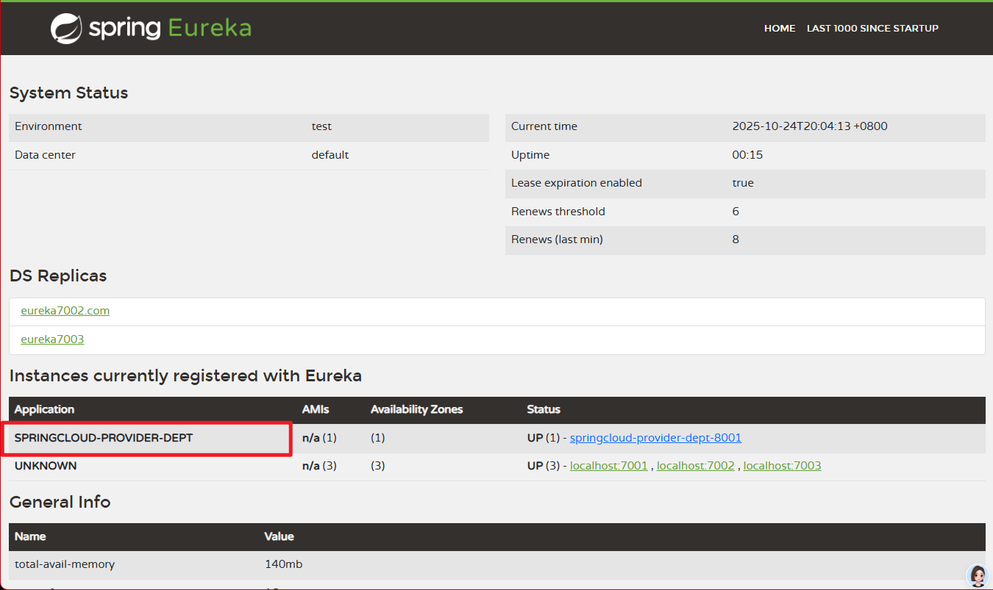Open the eureka7002.com replica link
The height and width of the screenshot is (590, 993).
(x=65, y=311)
